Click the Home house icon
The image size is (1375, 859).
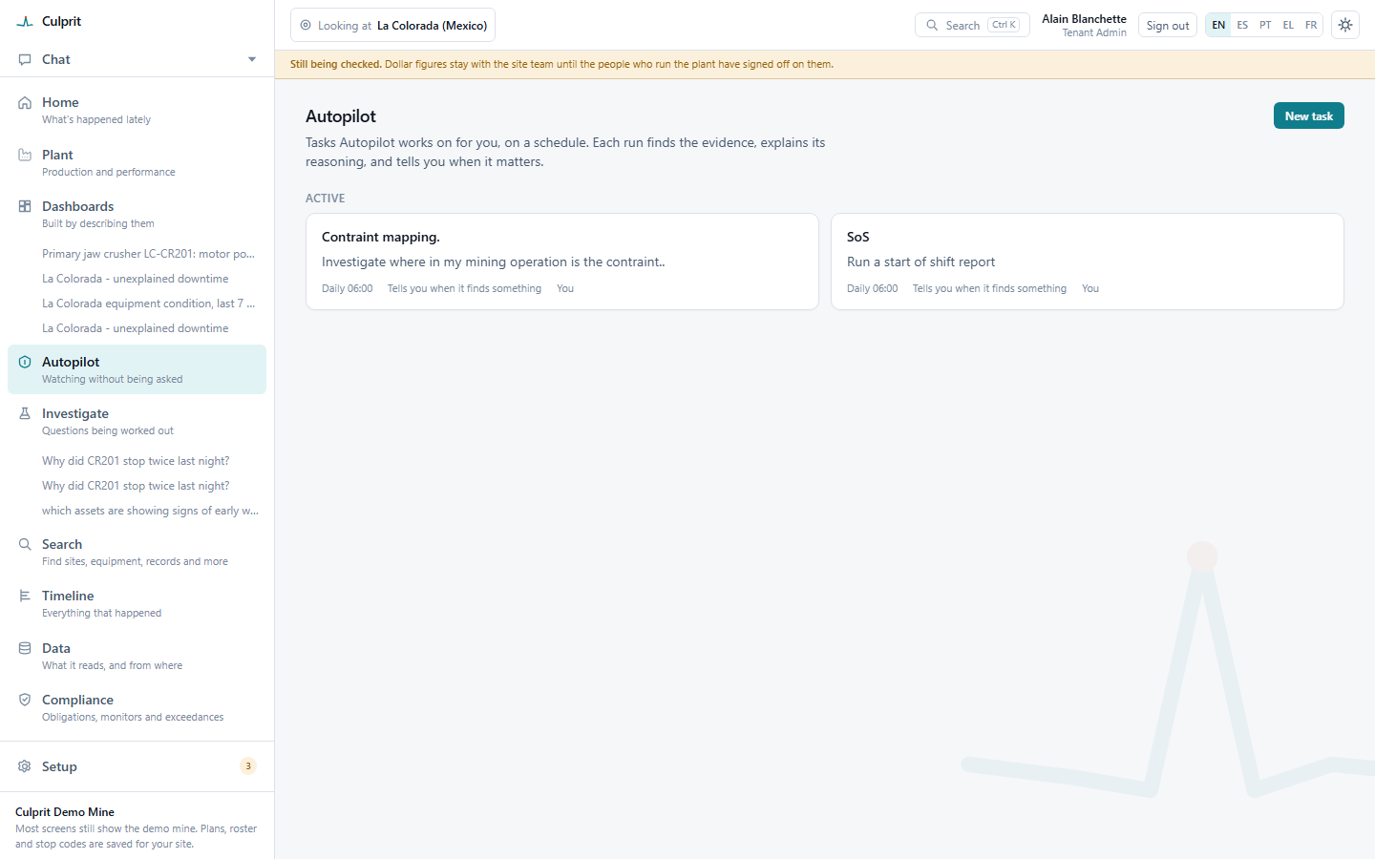25,102
